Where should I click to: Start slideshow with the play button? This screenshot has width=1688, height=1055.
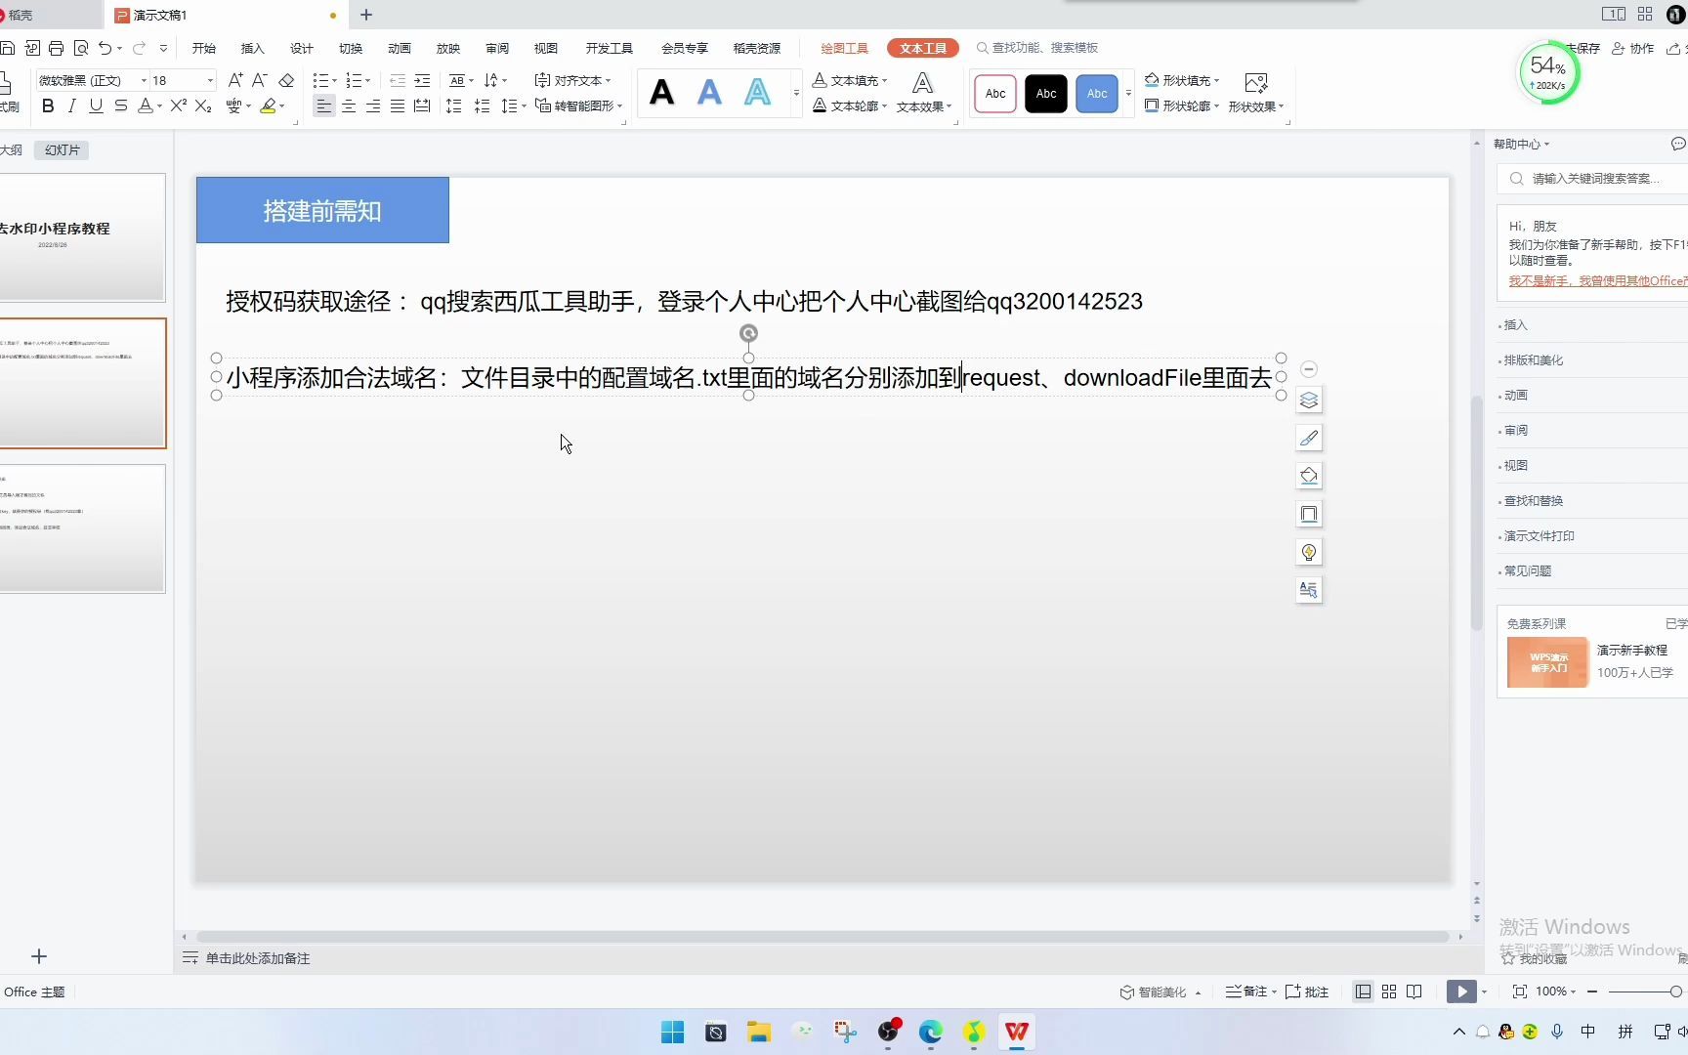pyautogui.click(x=1459, y=991)
